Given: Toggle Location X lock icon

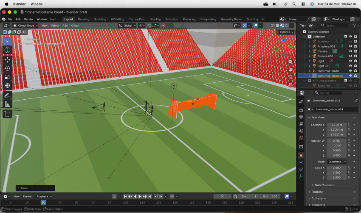Looking at the screenshot, I should [349, 125].
